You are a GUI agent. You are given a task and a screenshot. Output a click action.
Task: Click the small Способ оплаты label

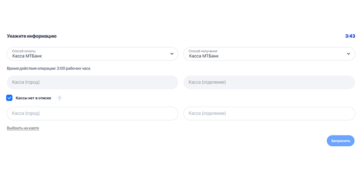pos(24,51)
